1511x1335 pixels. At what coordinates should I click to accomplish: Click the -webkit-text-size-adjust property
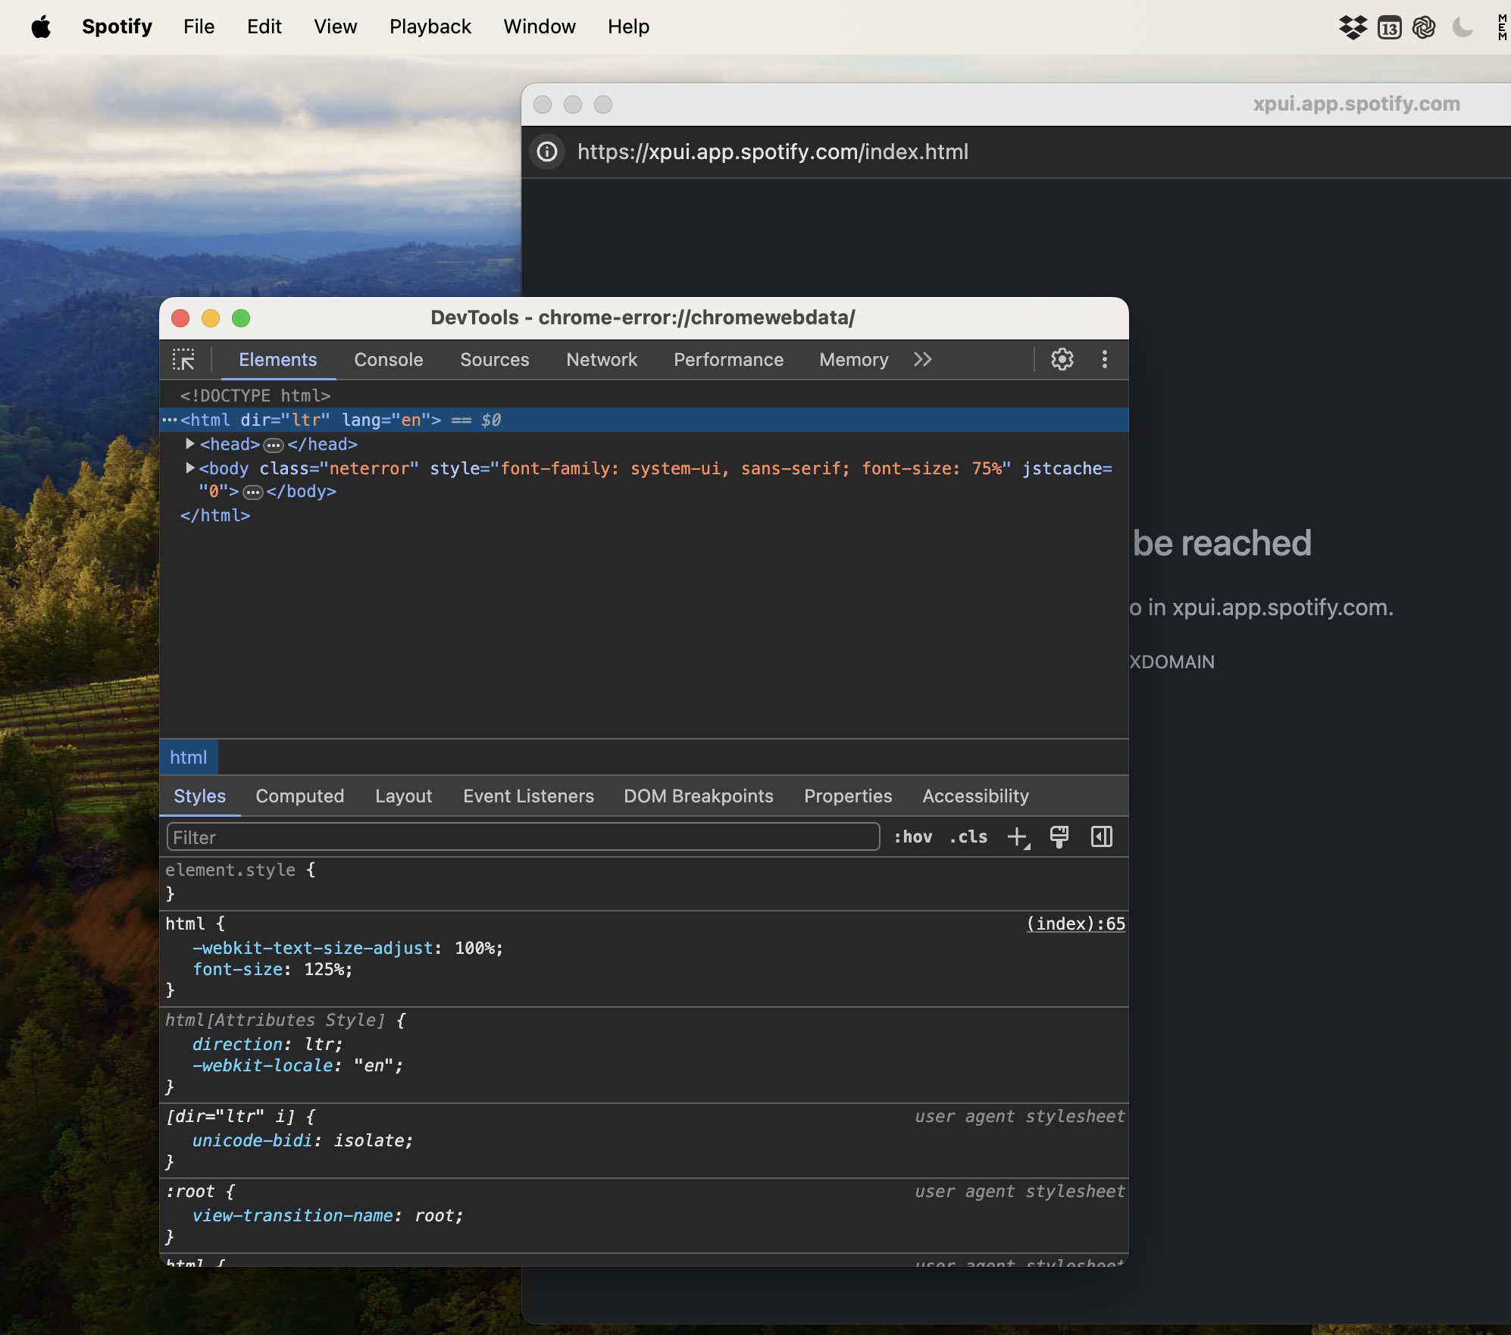[x=312, y=949]
